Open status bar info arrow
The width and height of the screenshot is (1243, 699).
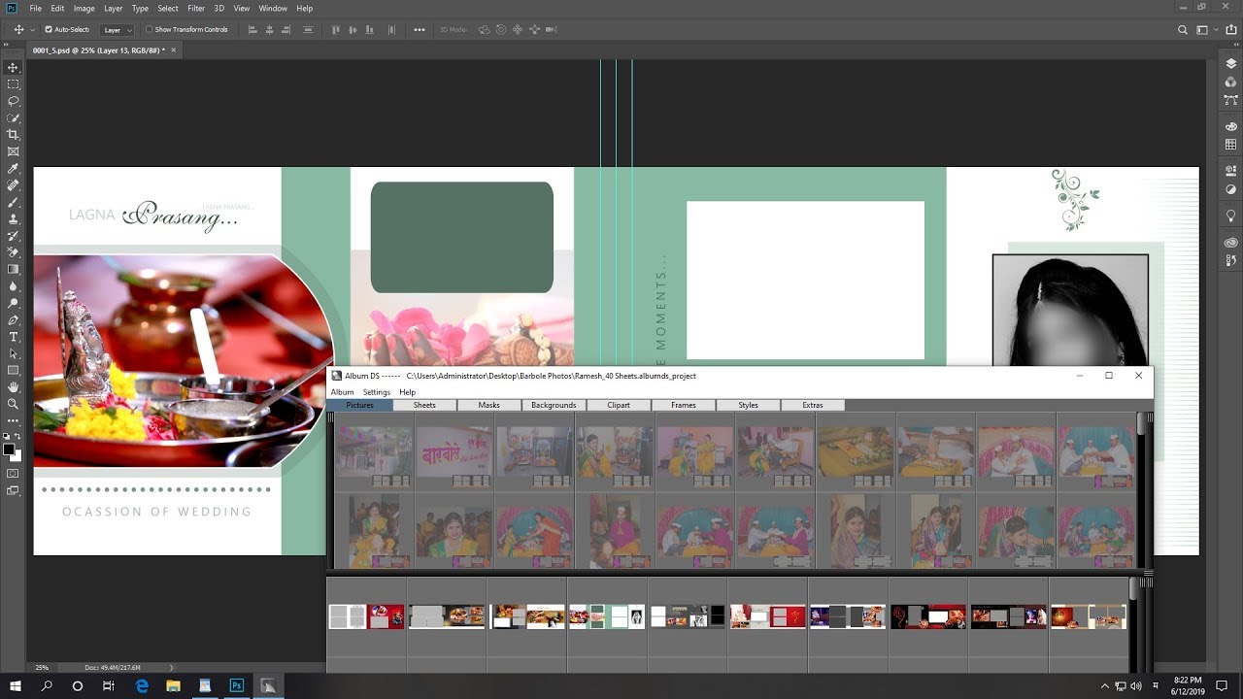(172, 668)
